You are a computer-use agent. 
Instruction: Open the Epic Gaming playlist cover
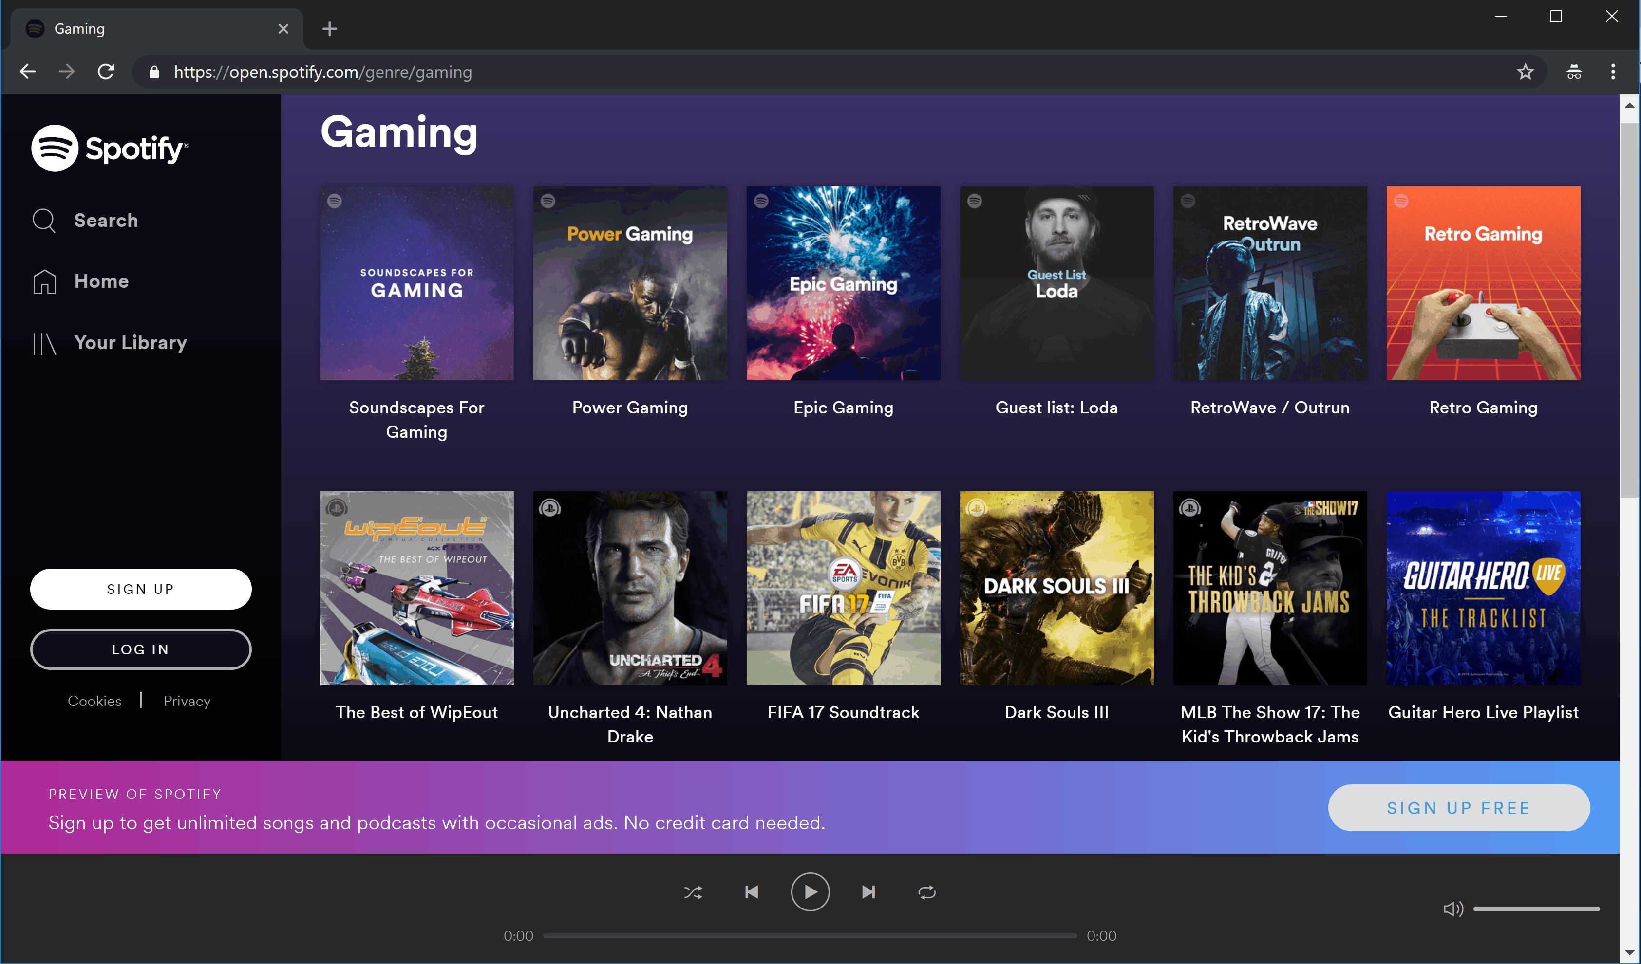(x=843, y=283)
